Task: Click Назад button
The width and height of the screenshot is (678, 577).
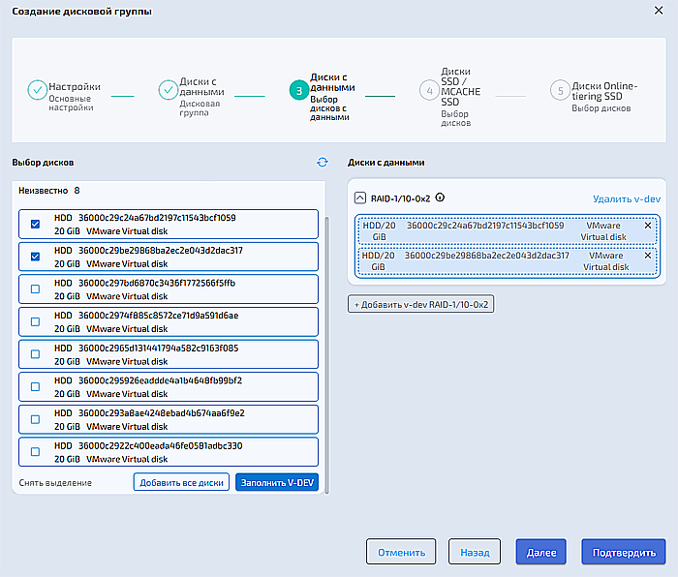Action: coord(475,552)
